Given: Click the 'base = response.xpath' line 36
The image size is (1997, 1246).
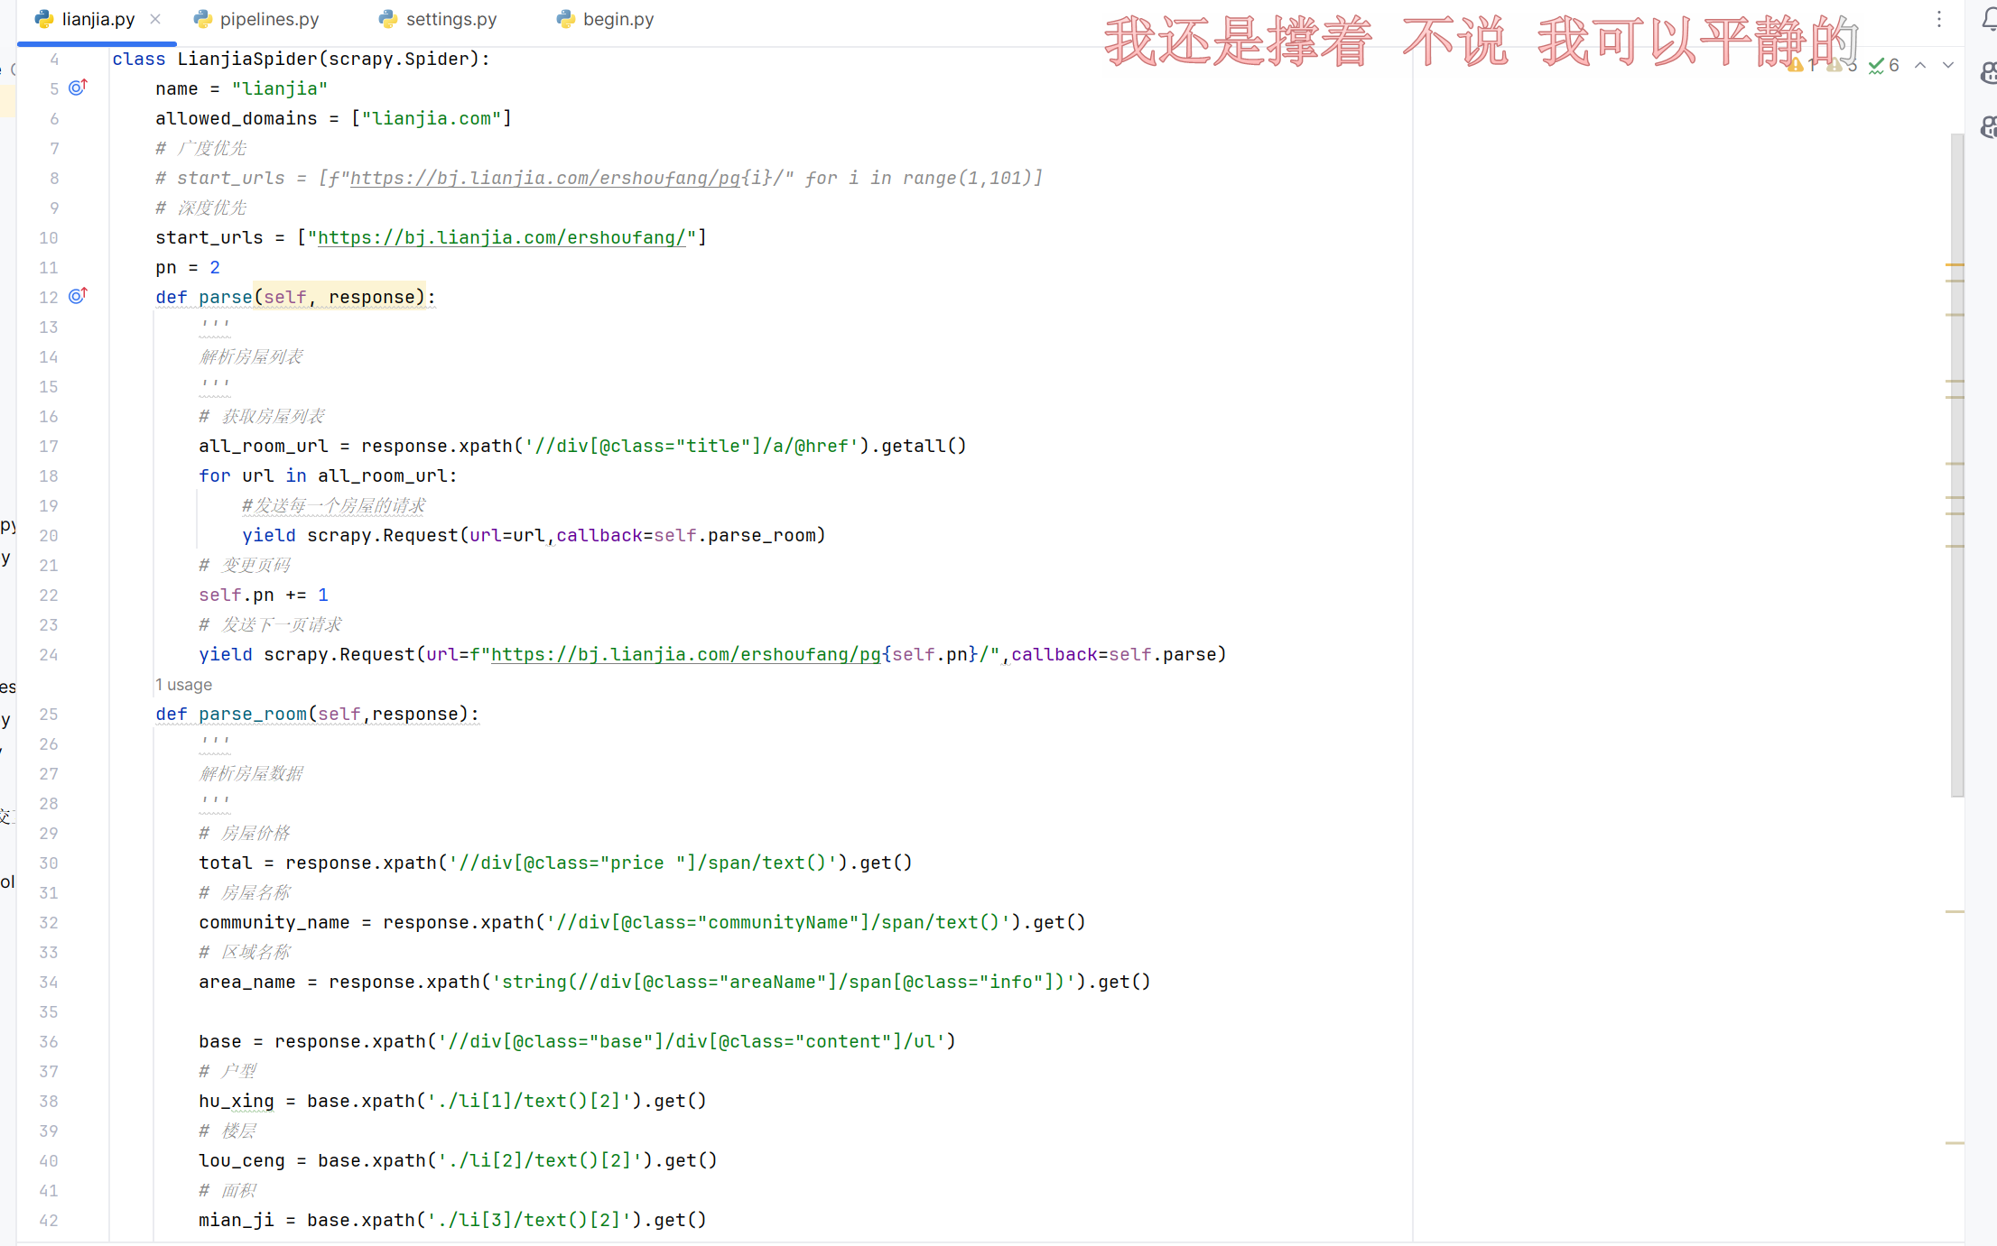Looking at the screenshot, I should pos(577,1041).
